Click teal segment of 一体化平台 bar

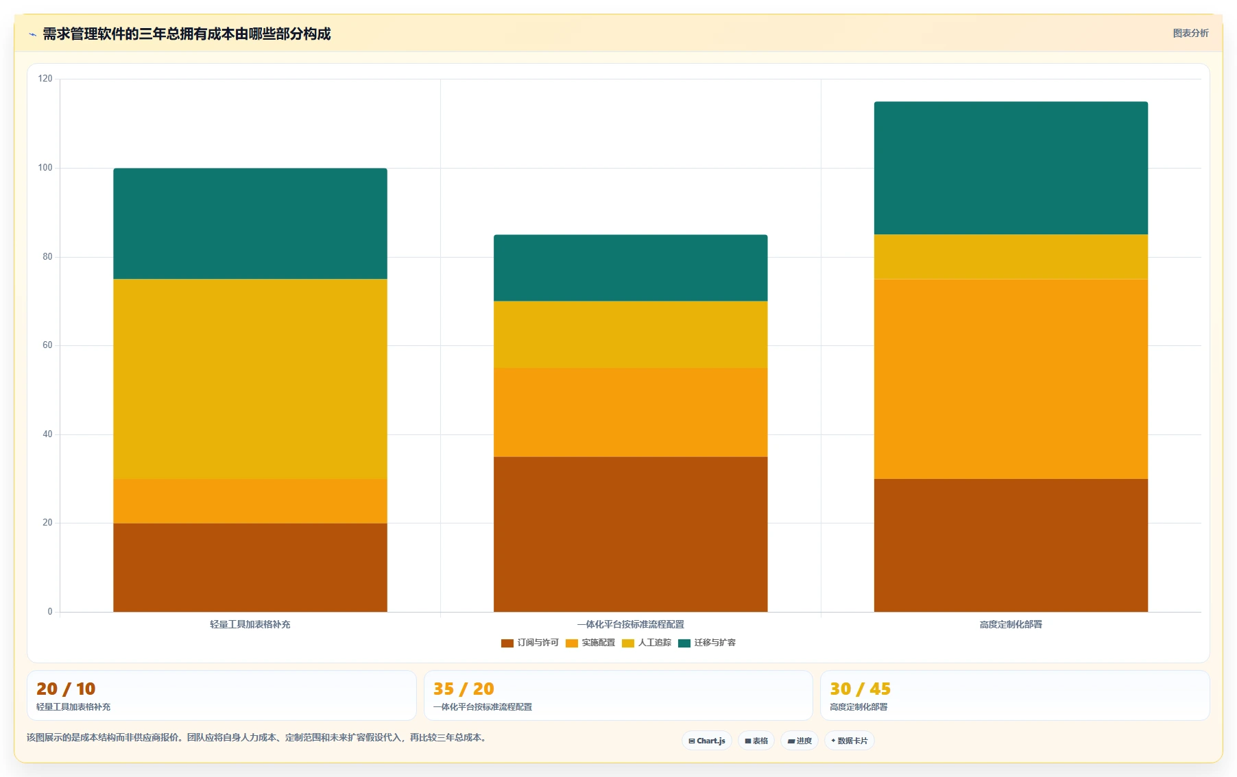click(631, 268)
